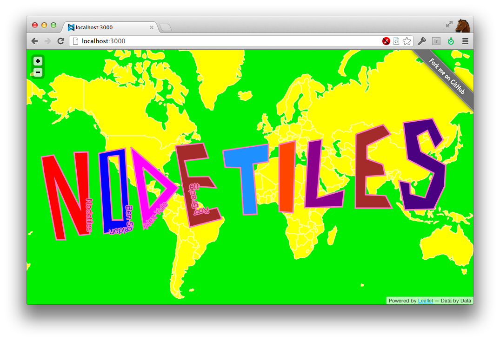Toggle fullscreen with the arrows icon
This screenshot has height=341, width=500.
click(x=449, y=24)
